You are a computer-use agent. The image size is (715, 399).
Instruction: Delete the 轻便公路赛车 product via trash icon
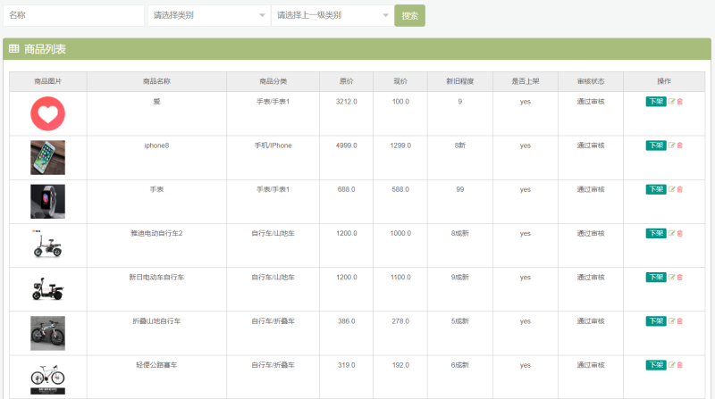tap(680, 364)
